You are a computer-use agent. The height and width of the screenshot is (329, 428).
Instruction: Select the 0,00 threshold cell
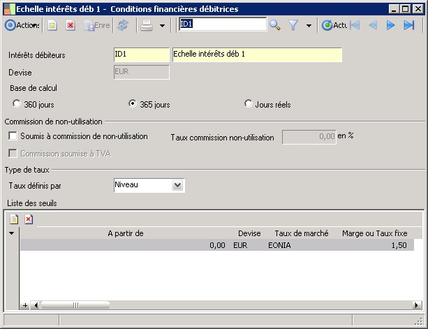[125, 245]
